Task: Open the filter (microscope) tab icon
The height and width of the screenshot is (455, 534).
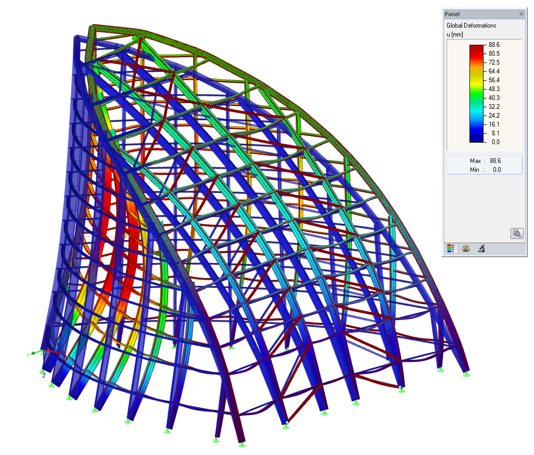Action: (x=481, y=248)
